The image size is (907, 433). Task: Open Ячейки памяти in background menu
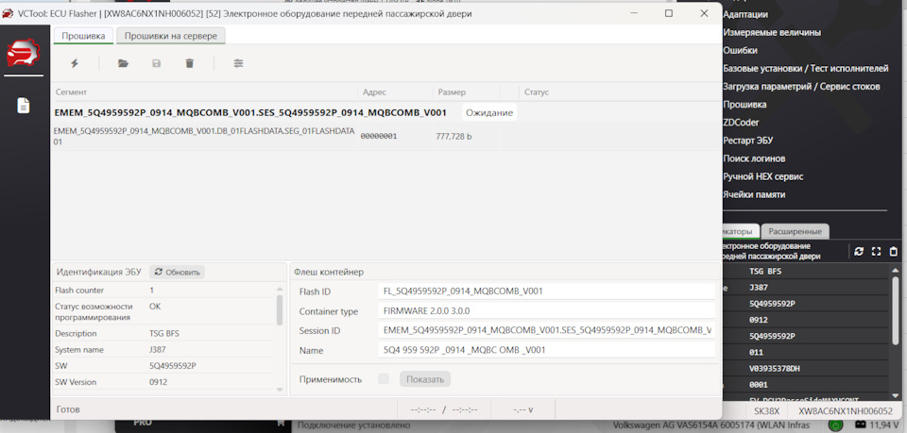(x=754, y=194)
